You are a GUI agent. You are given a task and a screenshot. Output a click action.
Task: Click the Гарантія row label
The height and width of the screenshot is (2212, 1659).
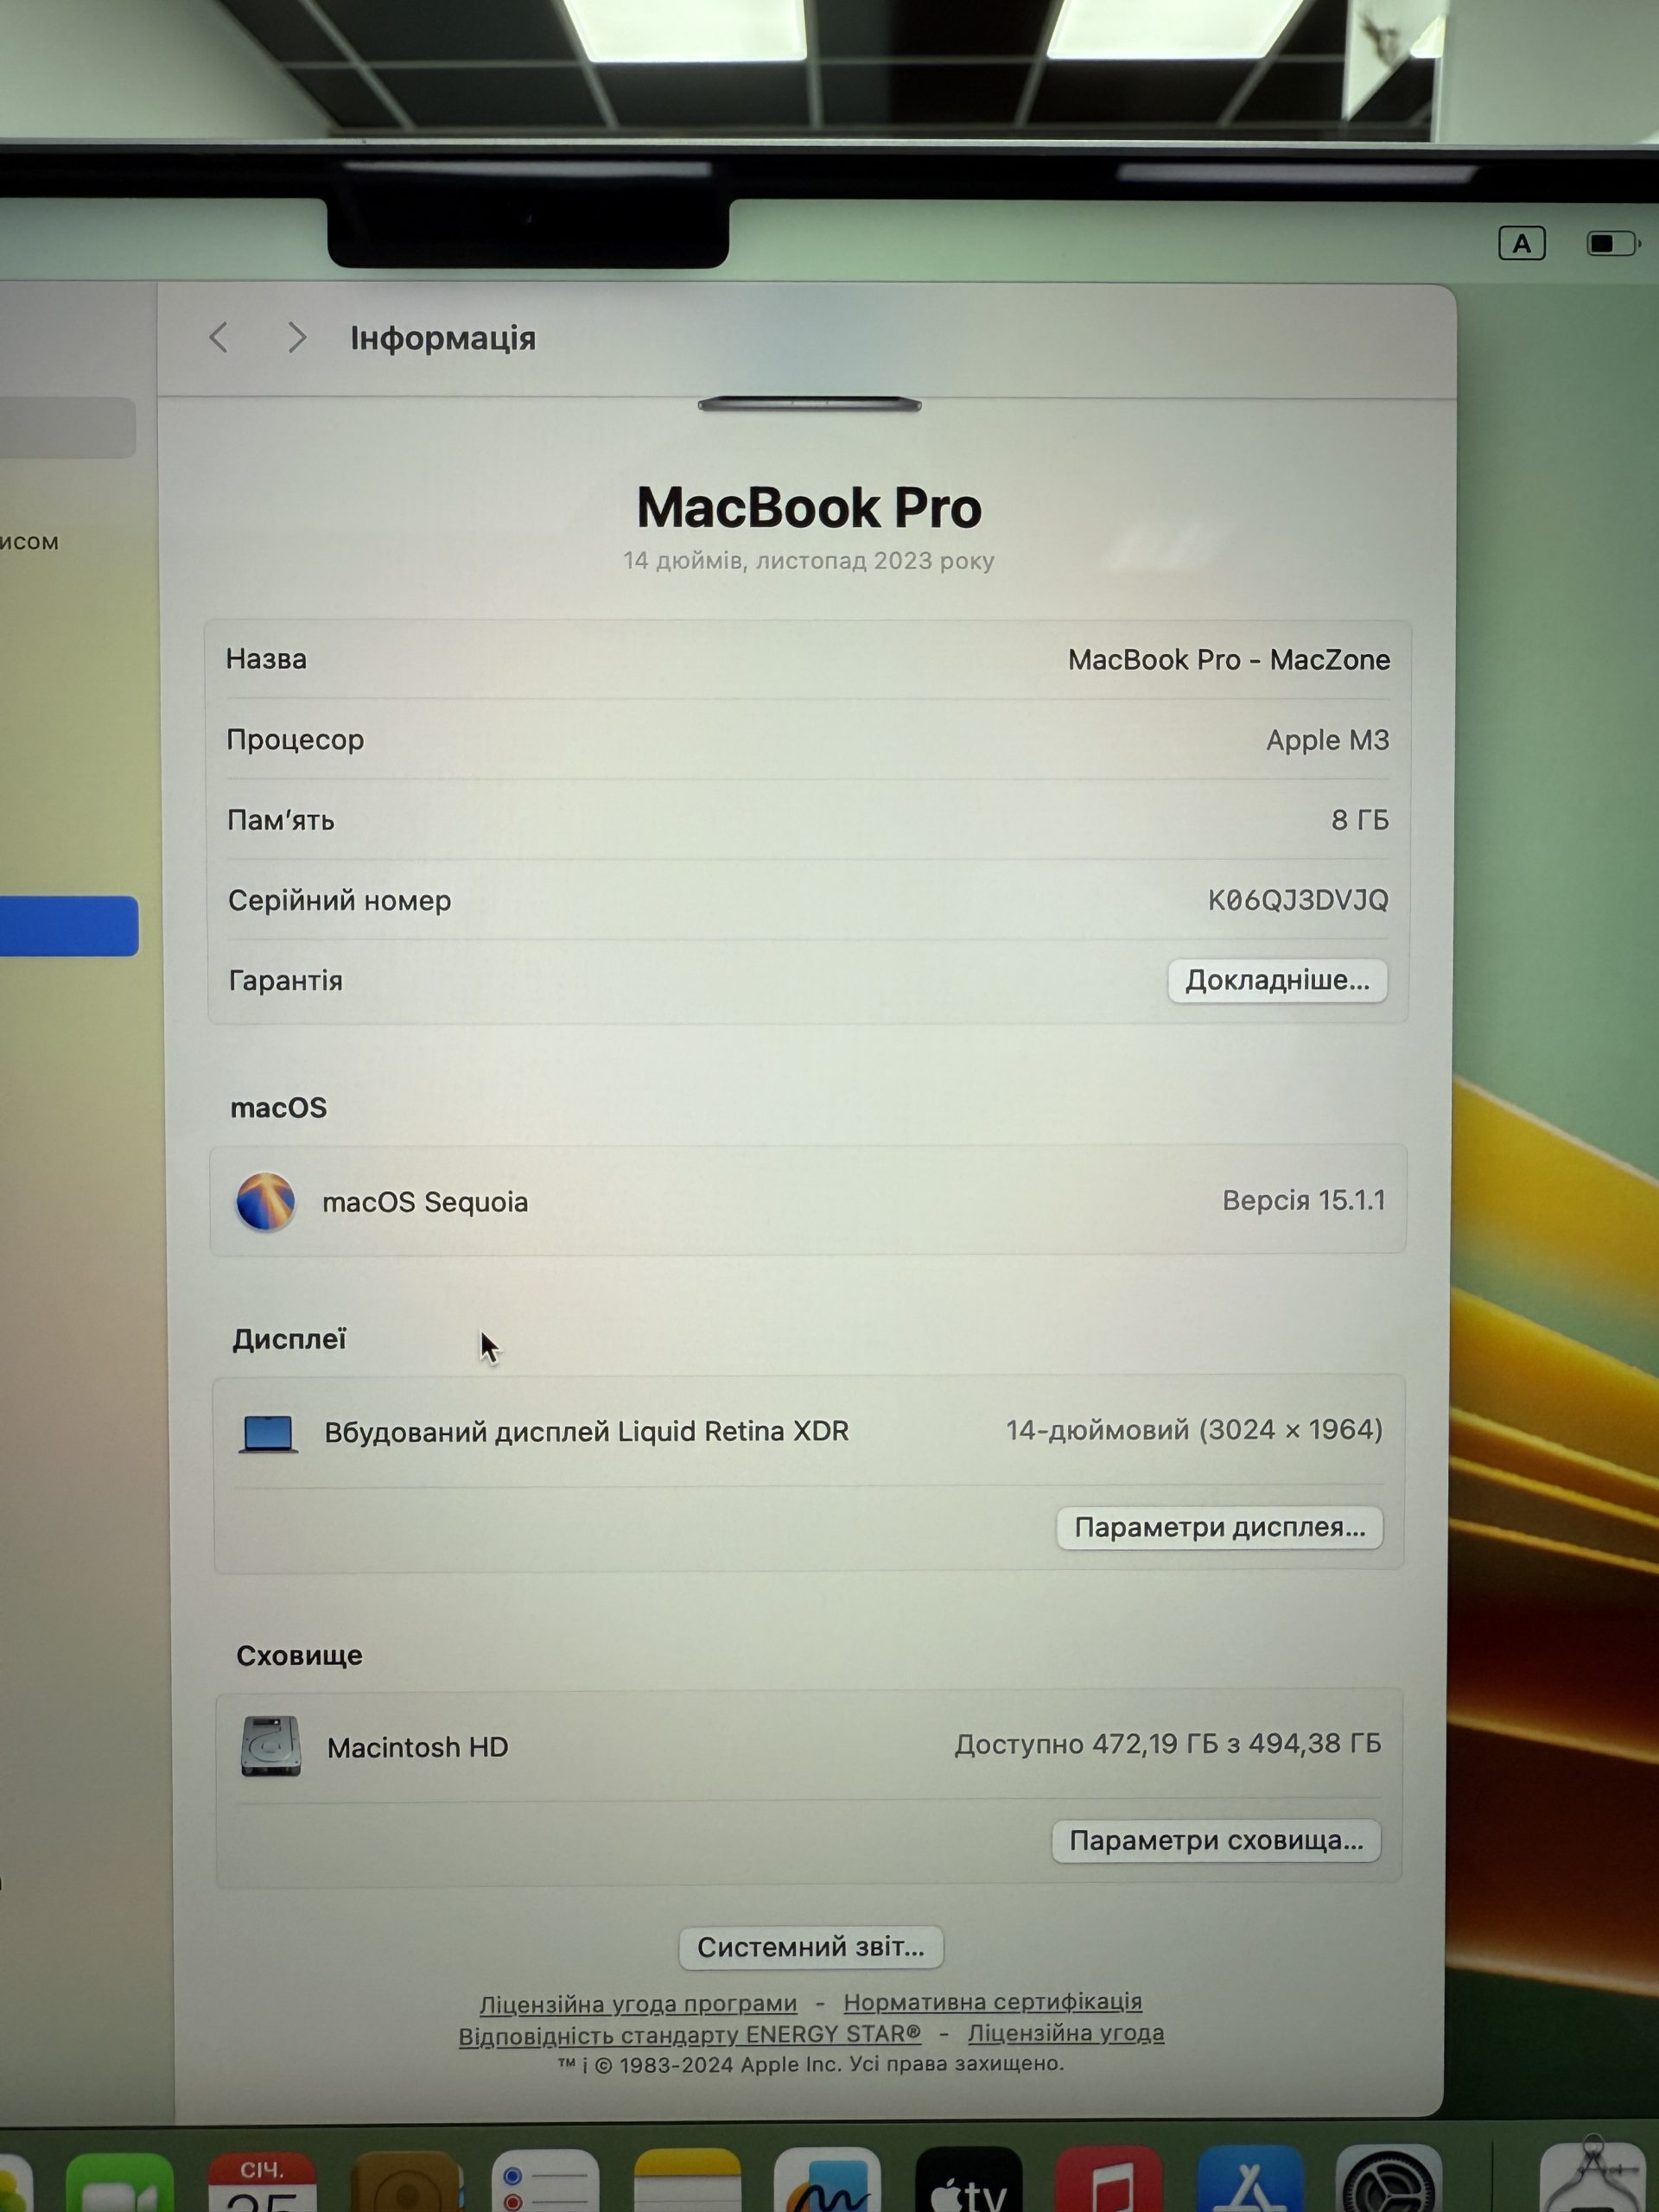tap(286, 980)
